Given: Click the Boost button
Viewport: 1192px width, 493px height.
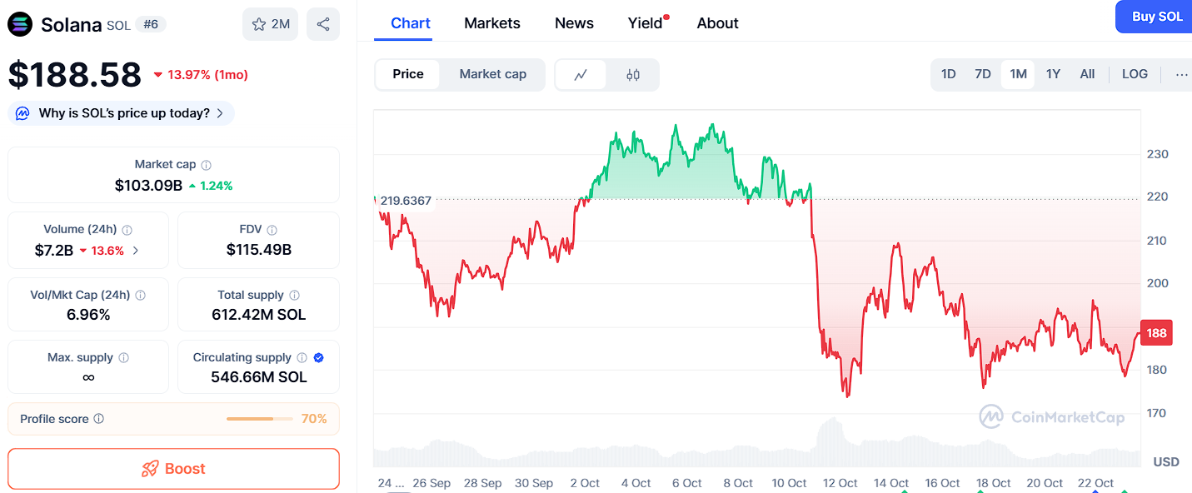Looking at the screenshot, I should coord(173,469).
